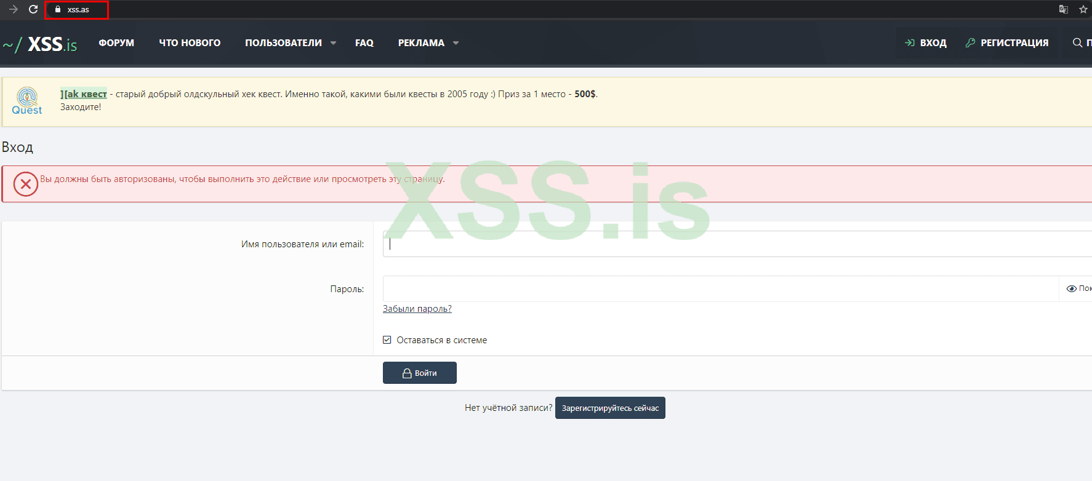Open the РЕКЛАМА menu item
Screen dimensions: 1092x481
[x=421, y=42]
